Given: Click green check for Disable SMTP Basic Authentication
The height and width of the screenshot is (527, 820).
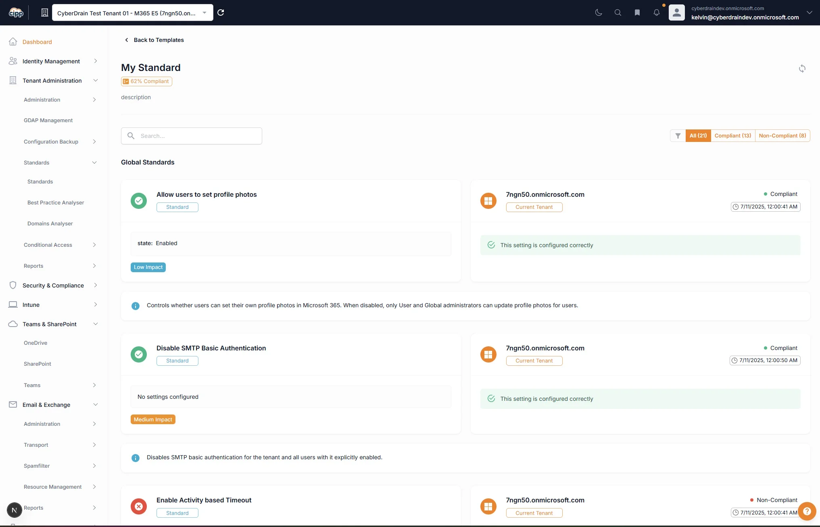Looking at the screenshot, I should coord(139,354).
